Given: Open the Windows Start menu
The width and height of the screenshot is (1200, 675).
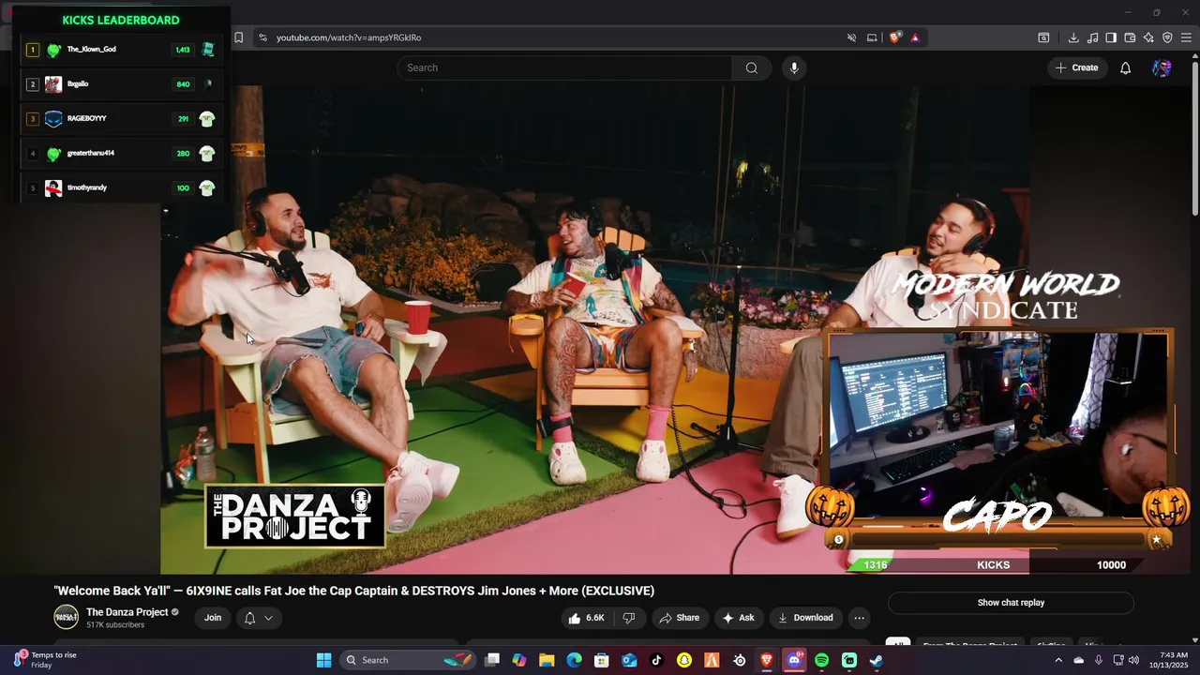Looking at the screenshot, I should [324, 660].
